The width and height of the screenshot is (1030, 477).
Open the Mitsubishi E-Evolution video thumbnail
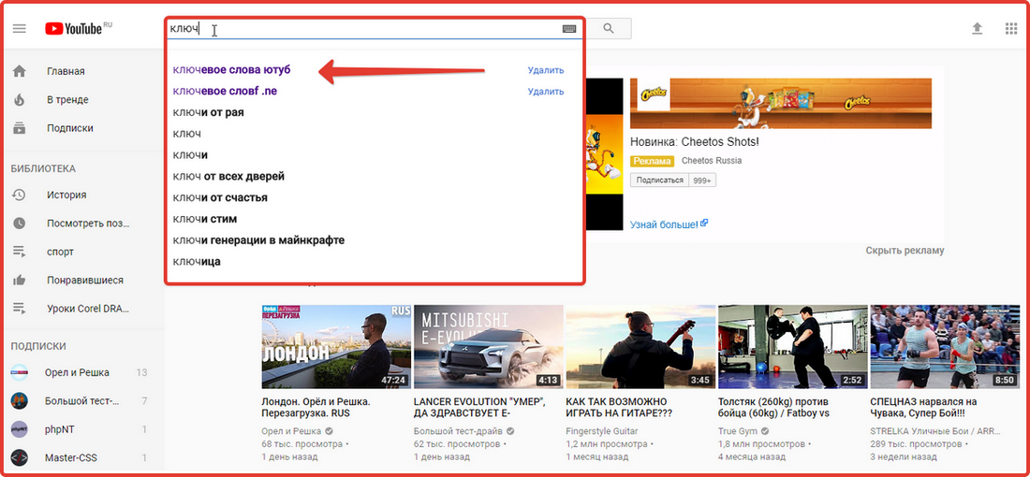click(x=488, y=346)
